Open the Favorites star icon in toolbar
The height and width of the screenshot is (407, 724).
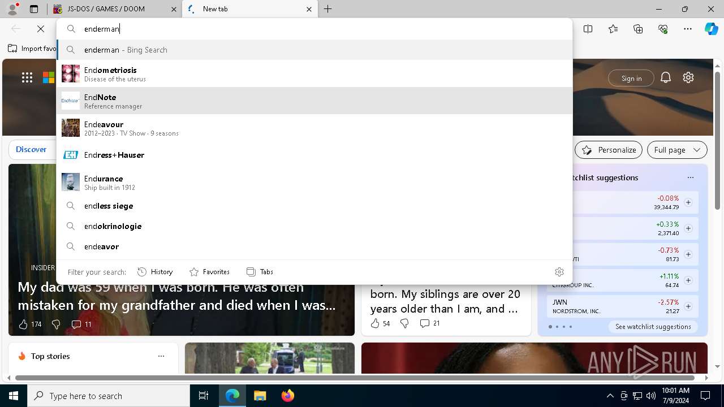[x=613, y=29]
